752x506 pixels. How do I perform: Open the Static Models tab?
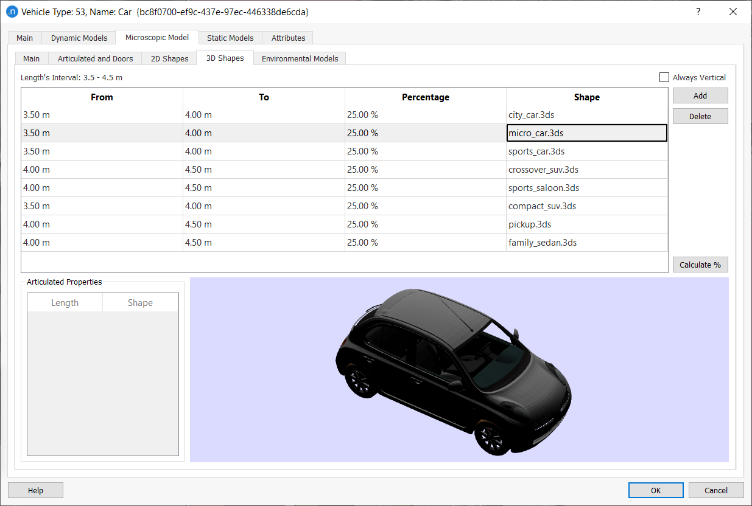tap(230, 38)
